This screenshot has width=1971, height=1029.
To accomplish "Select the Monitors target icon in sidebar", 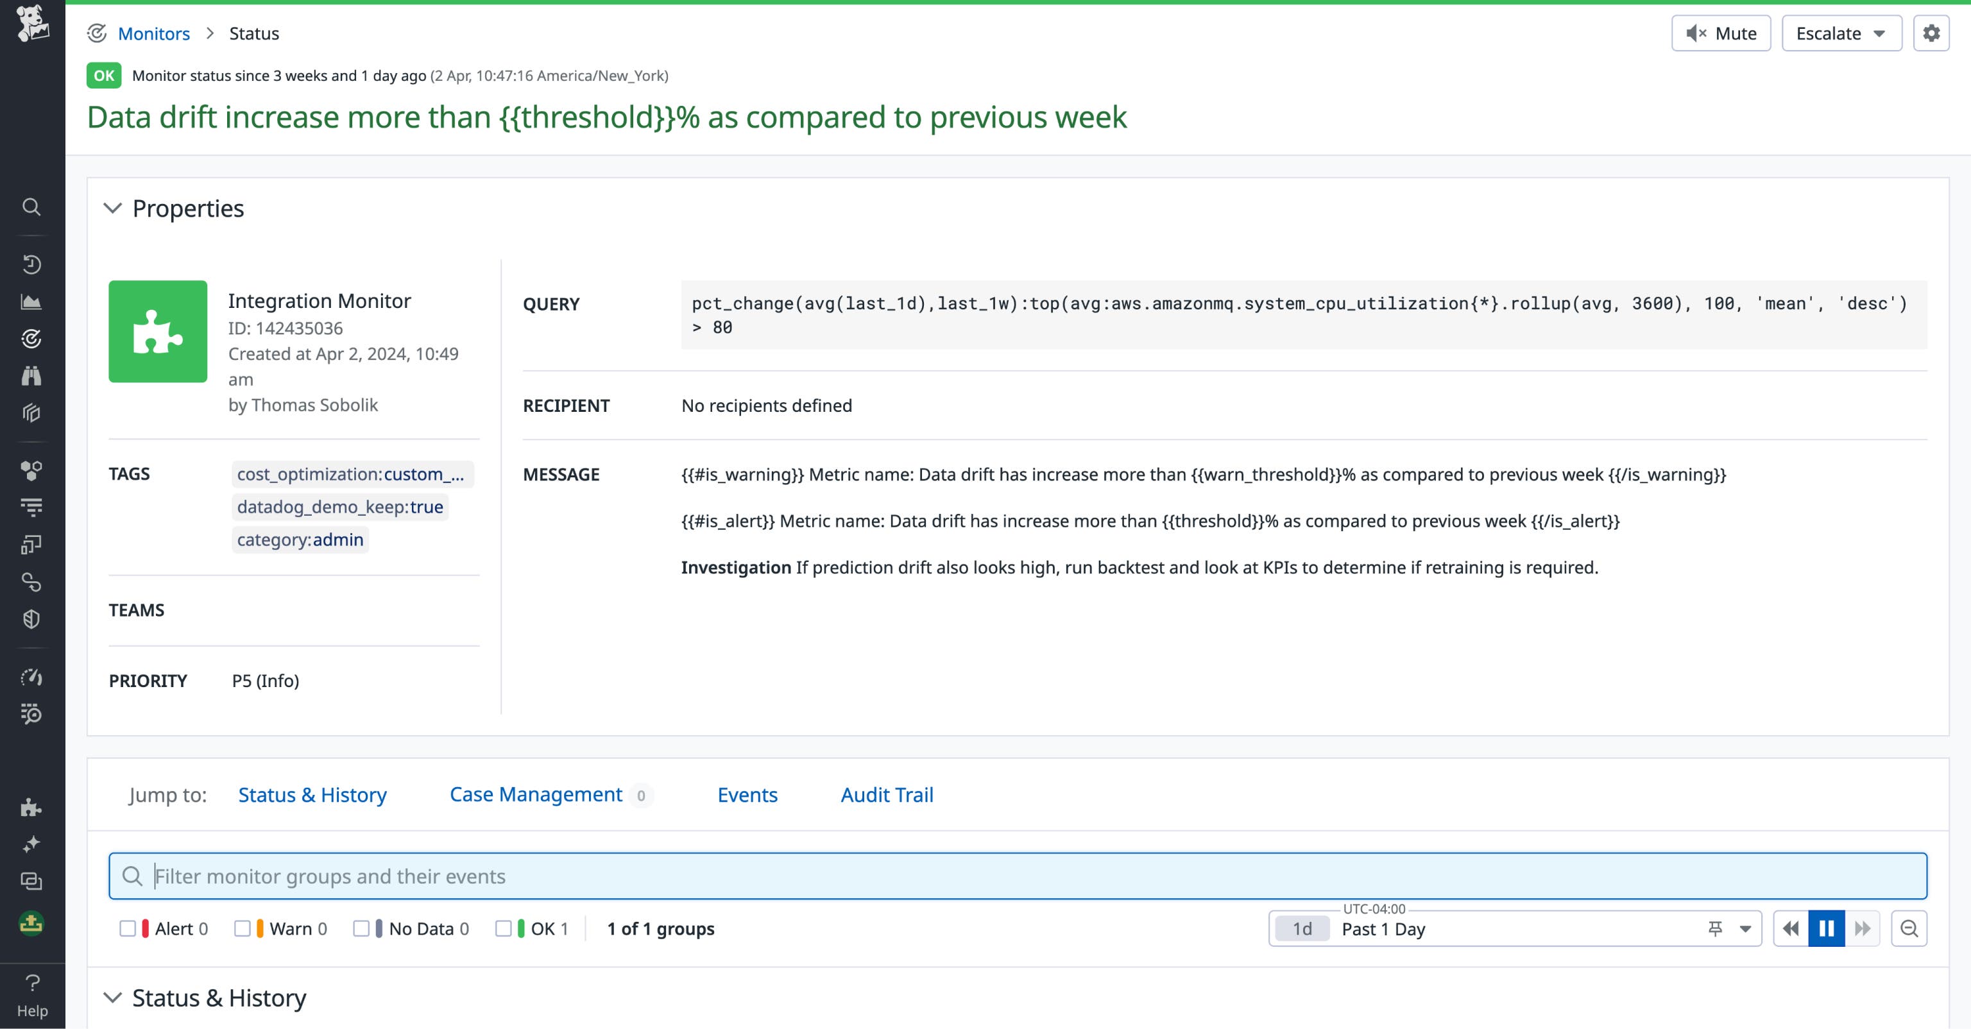I will tap(32, 339).
